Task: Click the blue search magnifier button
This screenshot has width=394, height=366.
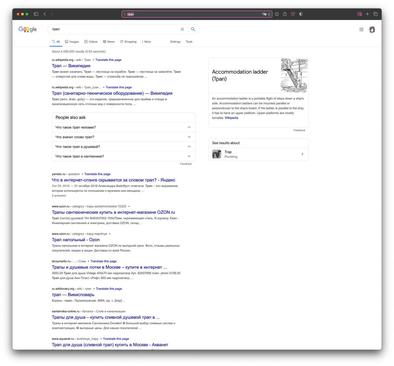Action: coord(193,29)
